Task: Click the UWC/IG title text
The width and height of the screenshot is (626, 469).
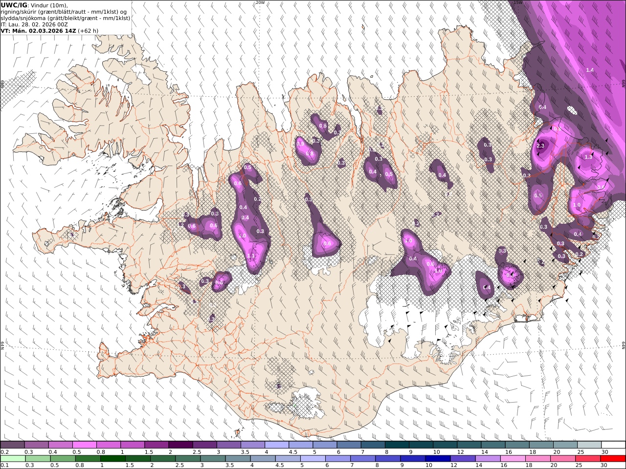Action: 14,5
